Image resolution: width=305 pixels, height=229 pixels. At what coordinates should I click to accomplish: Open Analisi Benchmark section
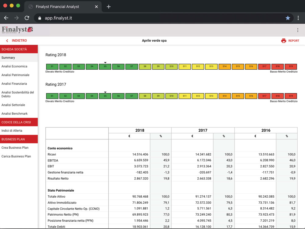pos(14,113)
